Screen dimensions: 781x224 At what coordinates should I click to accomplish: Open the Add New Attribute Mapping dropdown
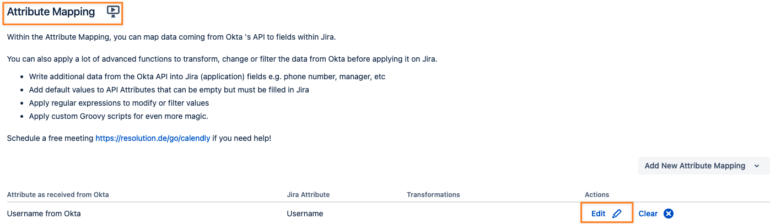pos(694,166)
